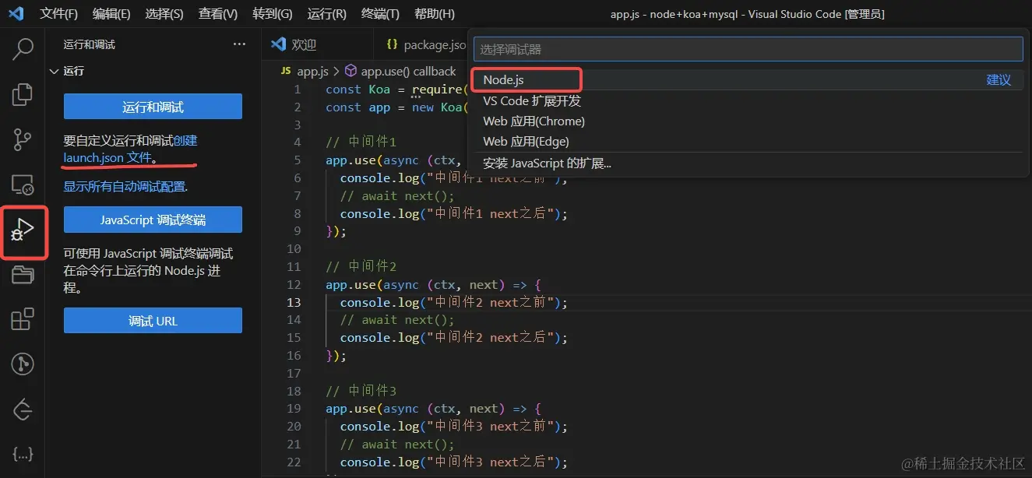Click the 'const Koa = require' line
Image resolution: width=1032 pixels, height=478 pixels.
click(x=397, y=89)
